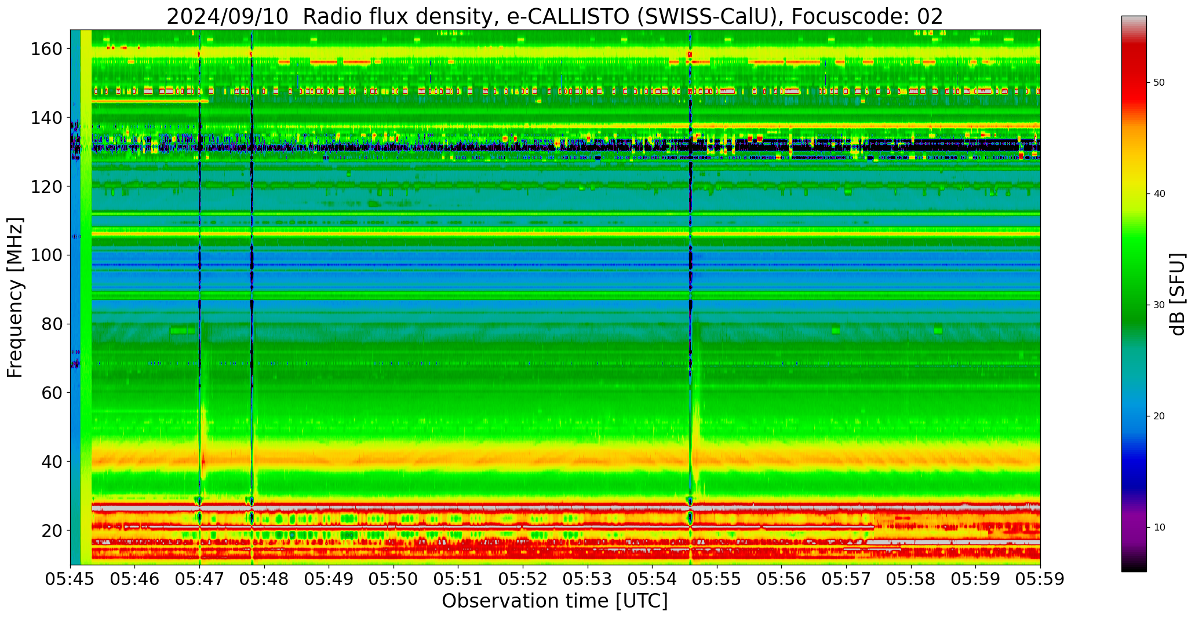The image size is (1195, 618).
Task: Click the 80 frequency tick label
Action: click(52, 324)
